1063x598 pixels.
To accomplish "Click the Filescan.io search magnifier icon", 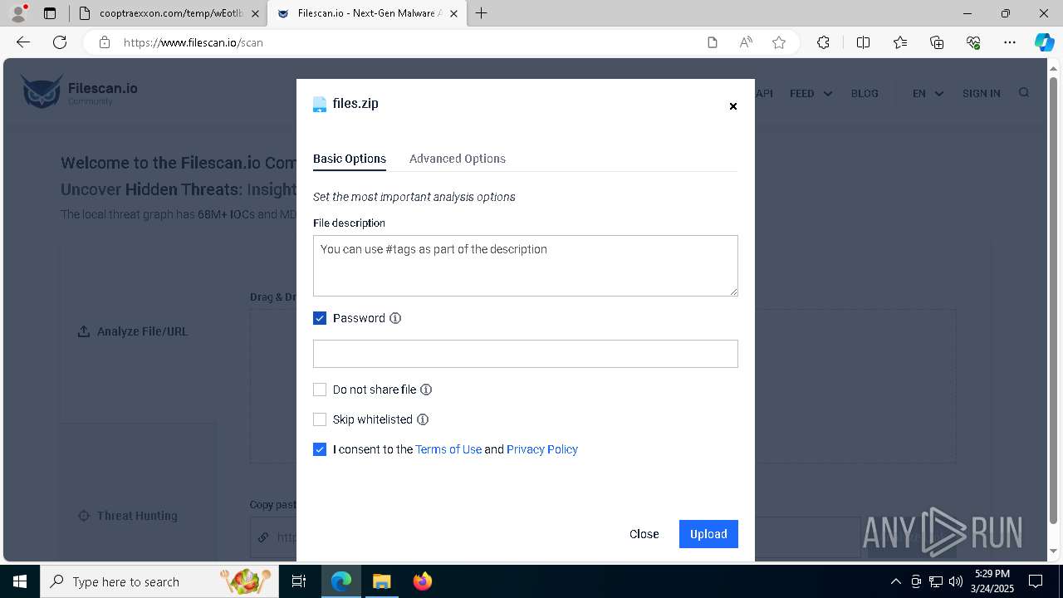I will (x=1024, y=93).
